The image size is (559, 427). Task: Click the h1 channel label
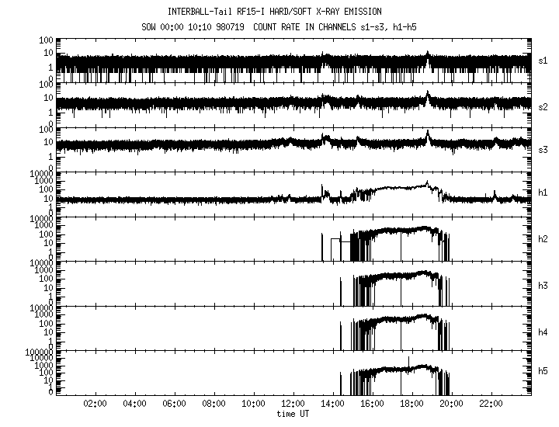[x=543, y=193]
